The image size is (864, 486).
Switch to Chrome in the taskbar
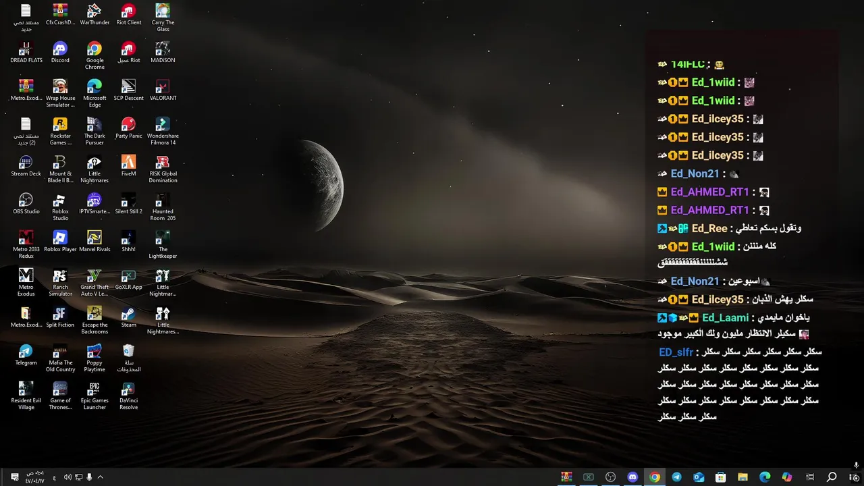coord(654,477)
